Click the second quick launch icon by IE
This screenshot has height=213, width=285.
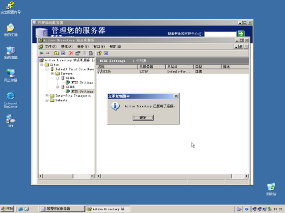(x=27, y=209)
